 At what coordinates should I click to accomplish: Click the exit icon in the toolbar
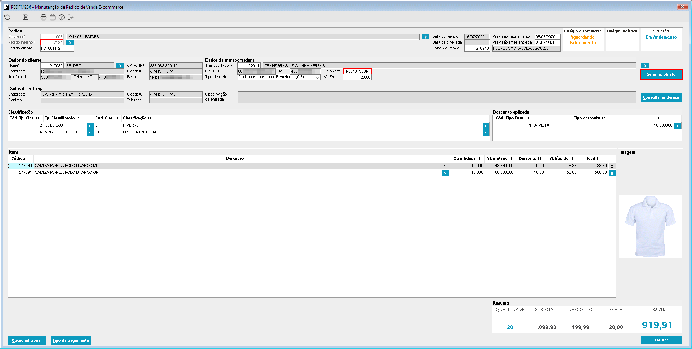[71, 17]
